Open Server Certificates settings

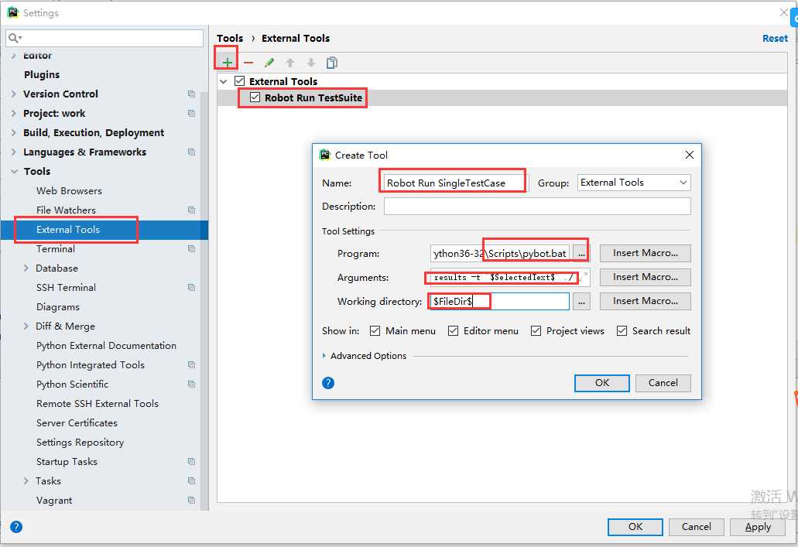(x=77, y=422)
